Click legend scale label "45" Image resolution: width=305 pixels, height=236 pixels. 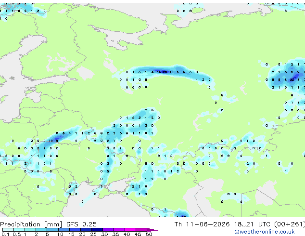coord(138,234)
